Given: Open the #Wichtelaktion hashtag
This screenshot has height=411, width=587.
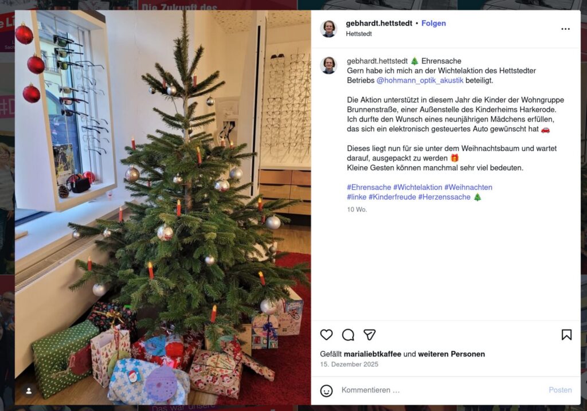Looking at the screenshot, I should (x=417, y=187).
